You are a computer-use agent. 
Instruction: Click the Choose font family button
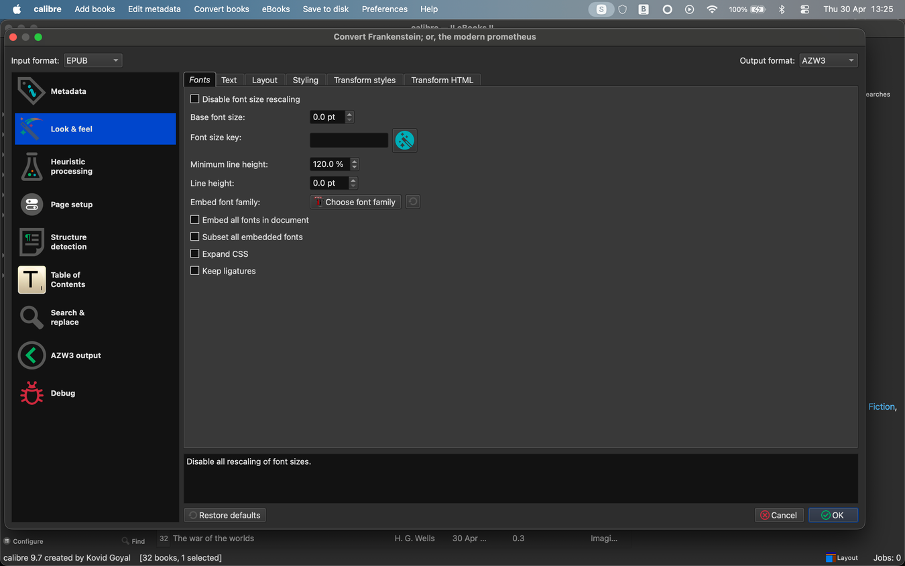click(355, 202)
